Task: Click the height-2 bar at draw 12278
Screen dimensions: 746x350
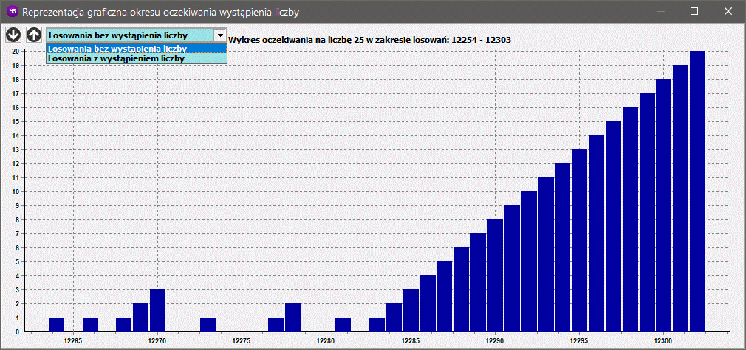Action: (x=292, y=318)
